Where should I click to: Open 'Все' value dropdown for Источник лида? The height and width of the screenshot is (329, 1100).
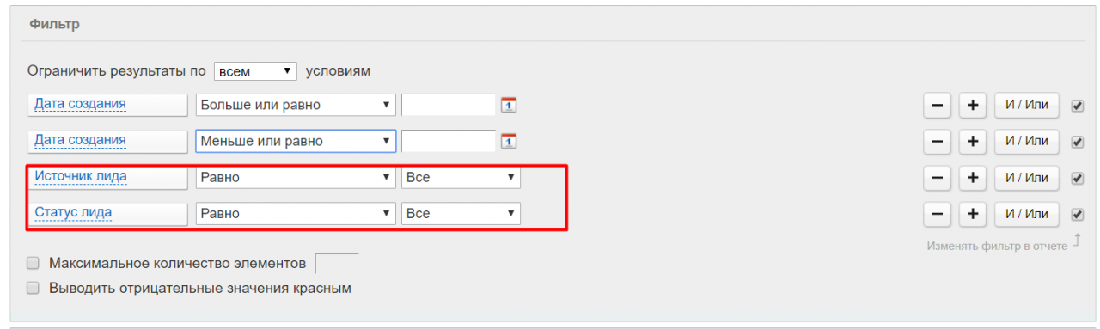[x=461, y=177]
